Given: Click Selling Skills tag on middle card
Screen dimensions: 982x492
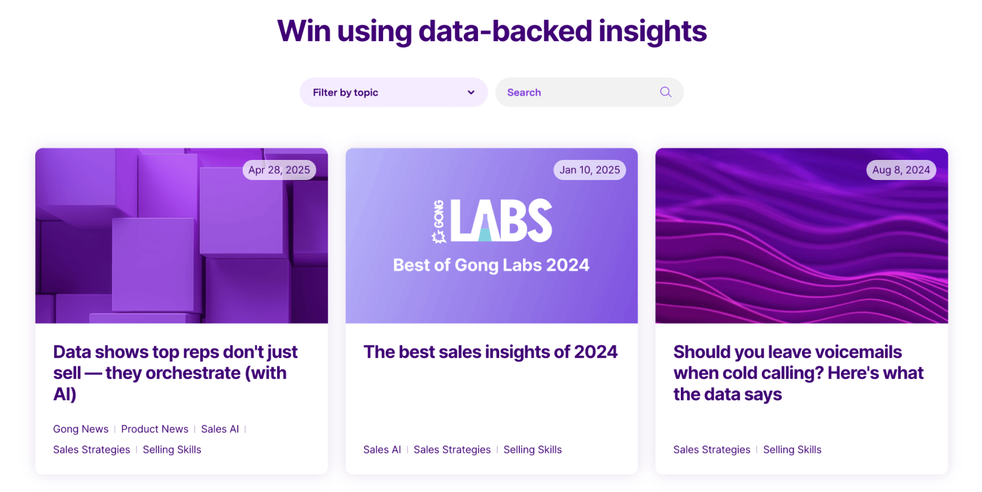Looking at the screenshot, I should click(533, 450).
